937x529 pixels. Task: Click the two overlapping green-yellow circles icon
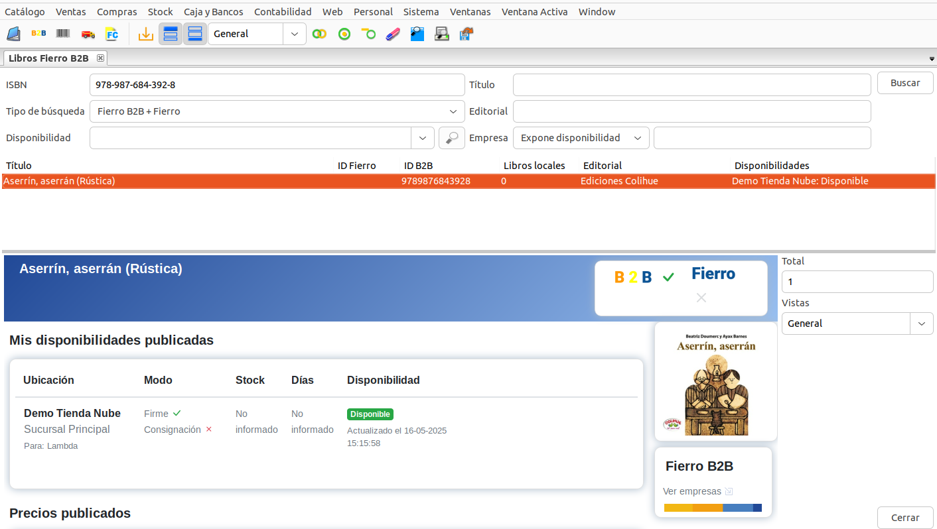point(320,34)
